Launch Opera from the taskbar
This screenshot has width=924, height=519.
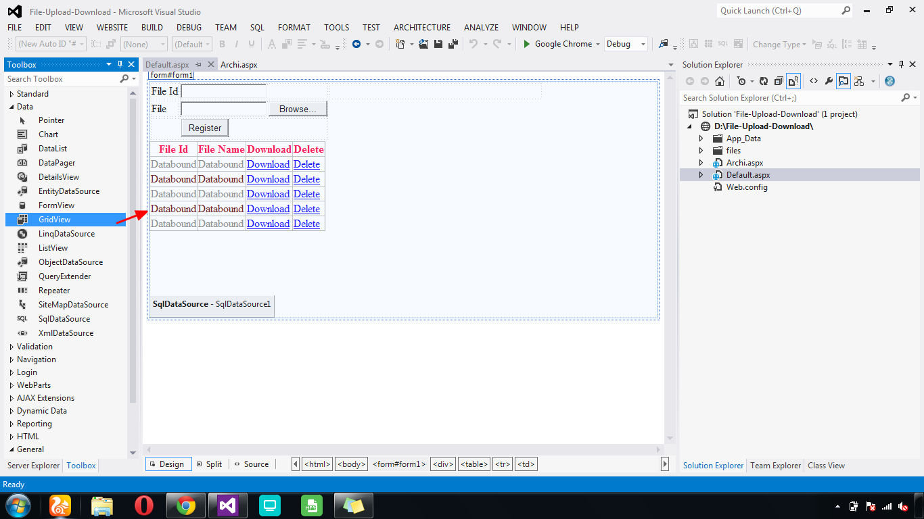click(144, 505)
